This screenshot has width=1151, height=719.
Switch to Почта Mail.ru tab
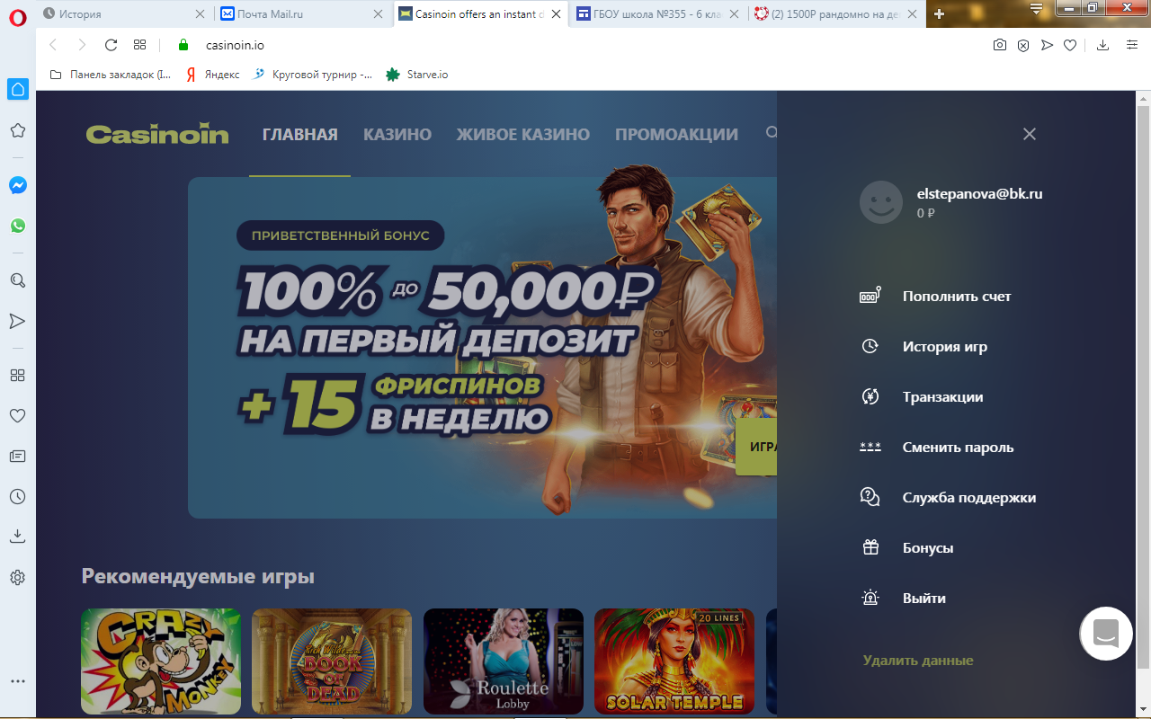tap(303, 14)
